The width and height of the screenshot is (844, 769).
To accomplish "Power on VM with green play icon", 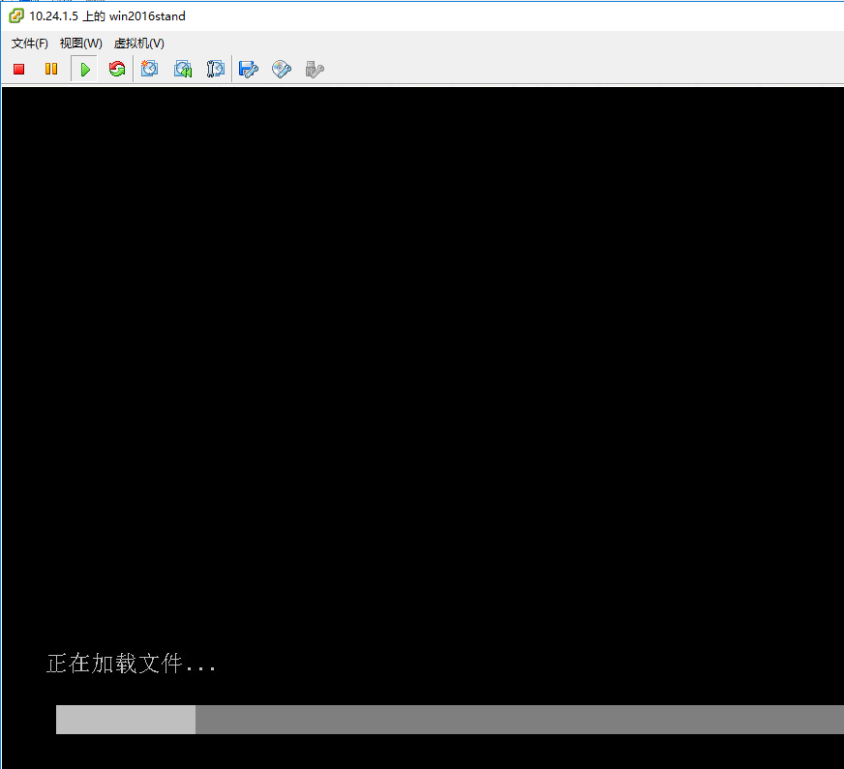I will (84, 69).
